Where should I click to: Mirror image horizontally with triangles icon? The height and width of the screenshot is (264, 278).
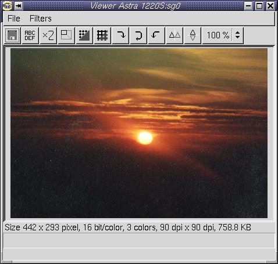[174, 35]
